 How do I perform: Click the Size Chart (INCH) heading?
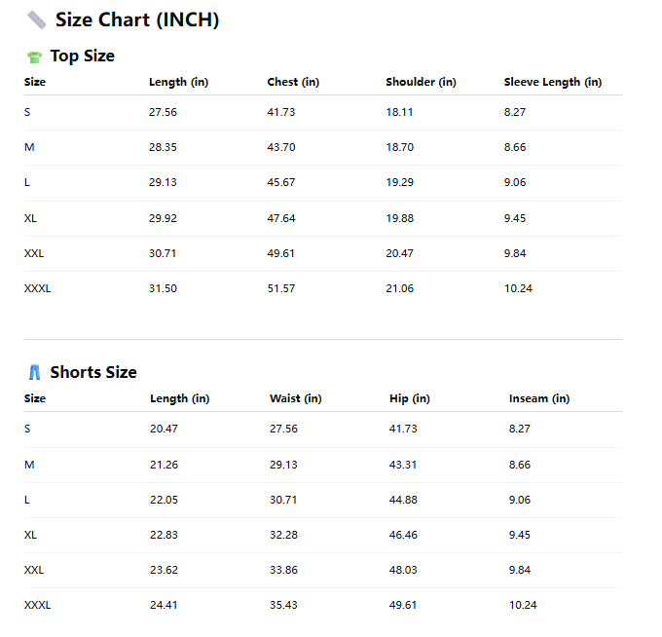pos(136,19)
